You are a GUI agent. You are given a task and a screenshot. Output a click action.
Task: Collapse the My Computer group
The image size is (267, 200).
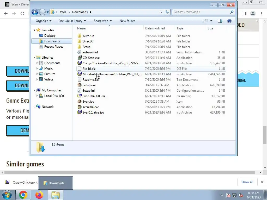coord(35,90)
